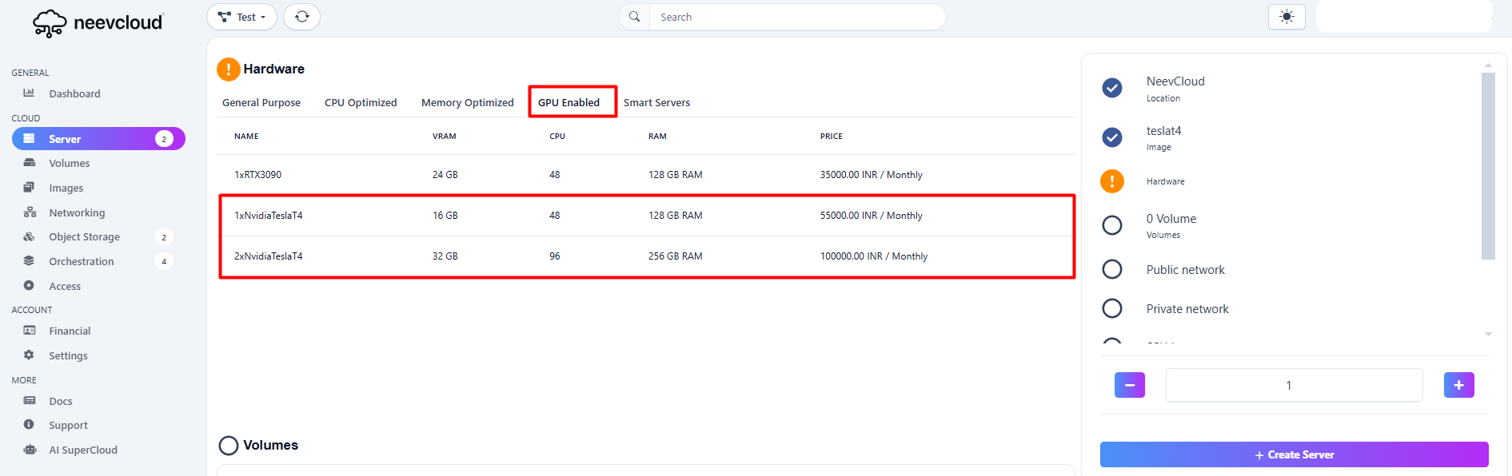Select the Private network step circle

pos(1111,308)
